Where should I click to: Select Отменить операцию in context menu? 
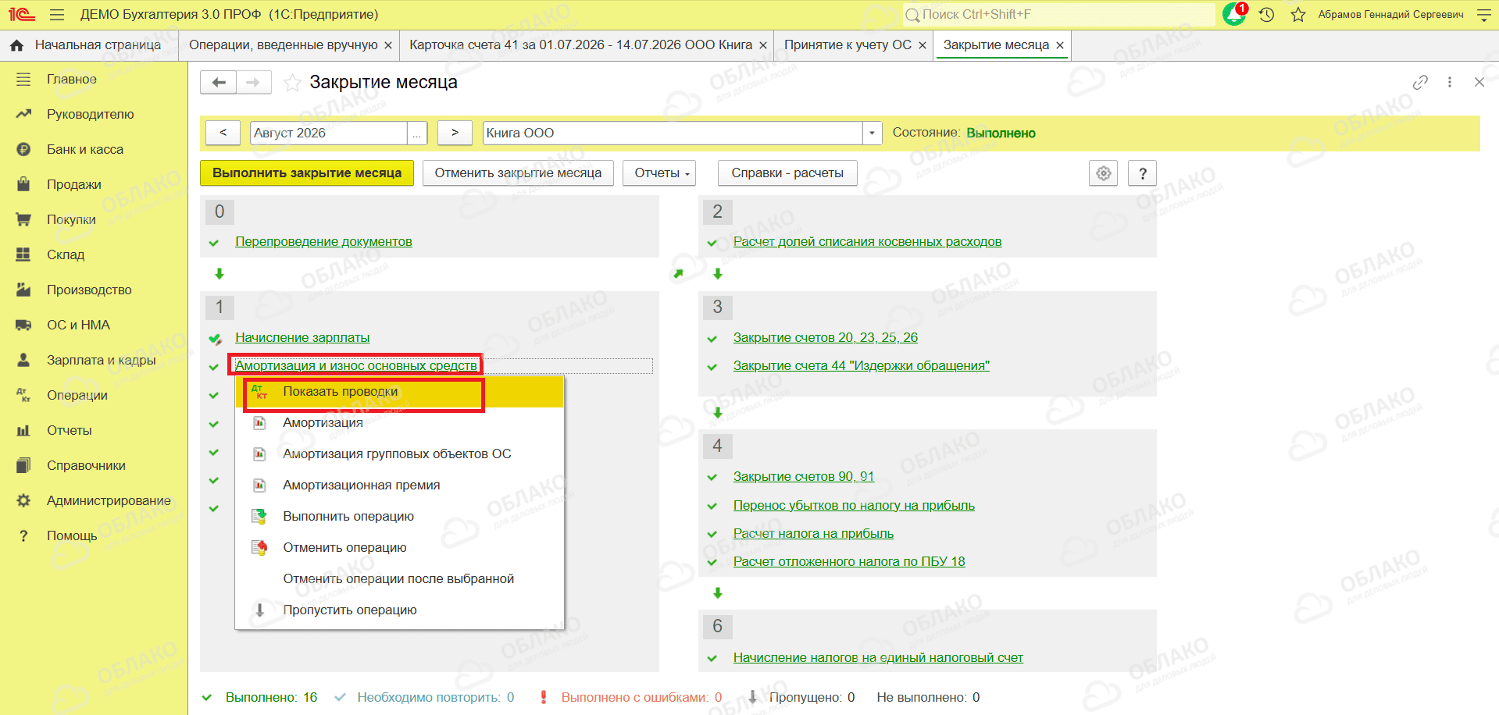coord(399,548)
